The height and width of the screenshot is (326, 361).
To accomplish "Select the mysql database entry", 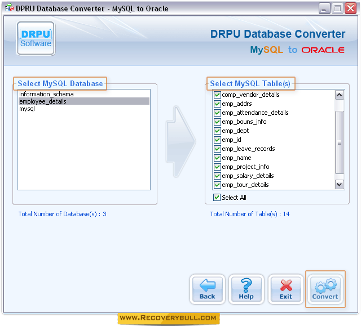I will point(84,109).
